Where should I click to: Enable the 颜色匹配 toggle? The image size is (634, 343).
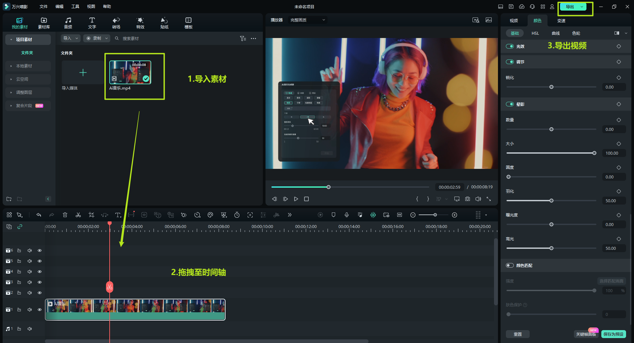[510, 265]
